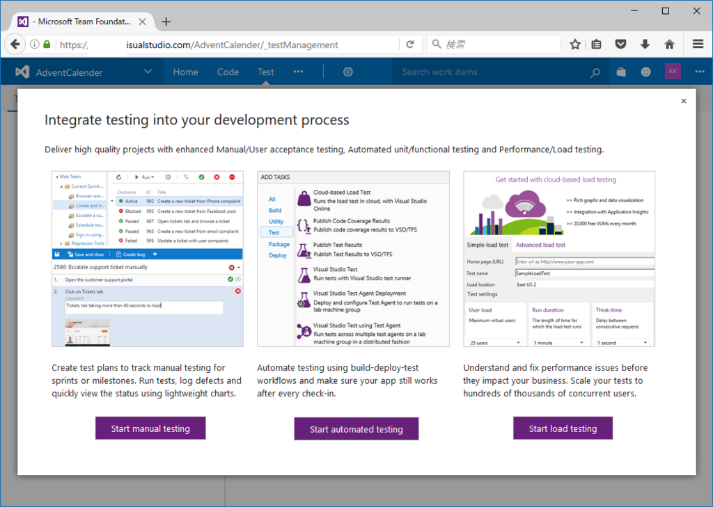Open the downloads arrow icon

[645, 44]
